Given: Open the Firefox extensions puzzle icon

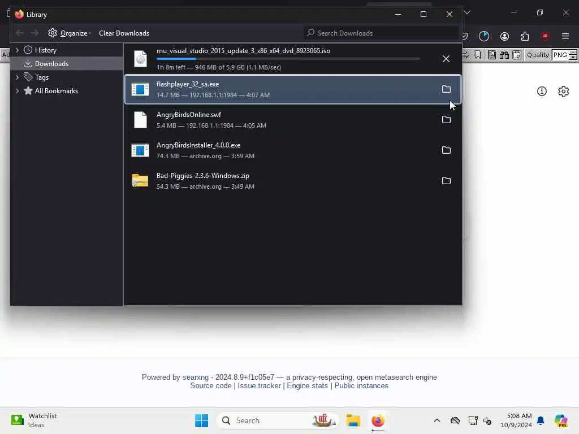Looking at the screenshot, I should 525,36.
